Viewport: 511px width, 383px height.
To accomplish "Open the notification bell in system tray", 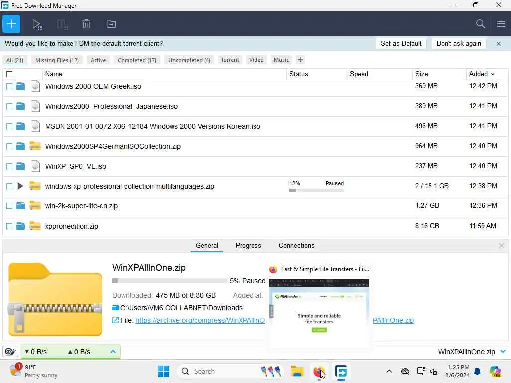I will pos(477,371).
